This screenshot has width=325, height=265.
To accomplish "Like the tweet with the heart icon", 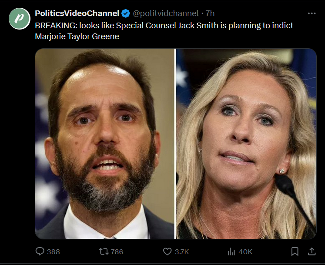I will 167,252.
